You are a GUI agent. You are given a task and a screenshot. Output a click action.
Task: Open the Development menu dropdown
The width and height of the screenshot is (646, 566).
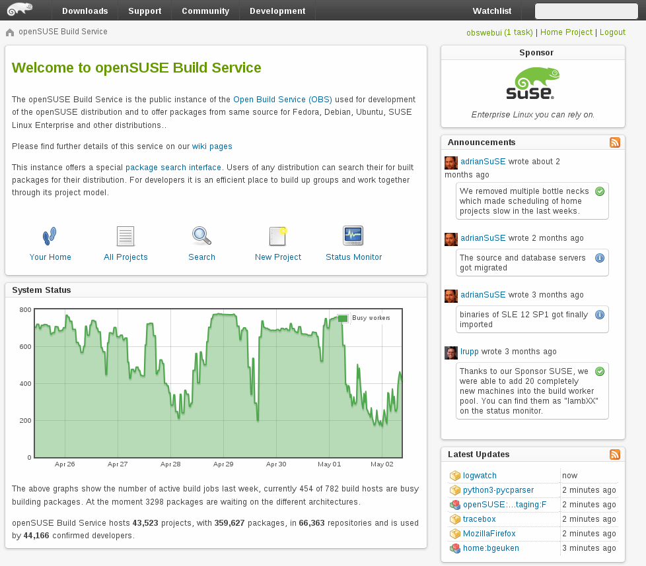coord(277,11)
